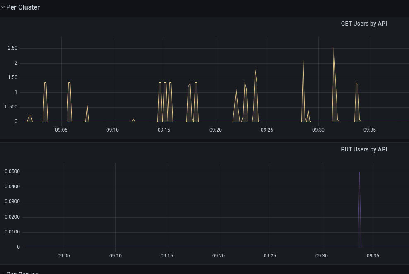Screen dimensions: 409x274
Task: Open the PUT Users by API panel menu
Action: pyautogui.click(x=363, y=149)
